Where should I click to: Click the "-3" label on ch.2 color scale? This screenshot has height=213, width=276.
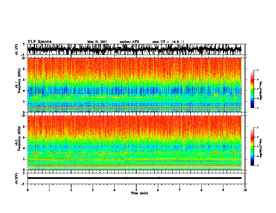(x=257, y=128)
